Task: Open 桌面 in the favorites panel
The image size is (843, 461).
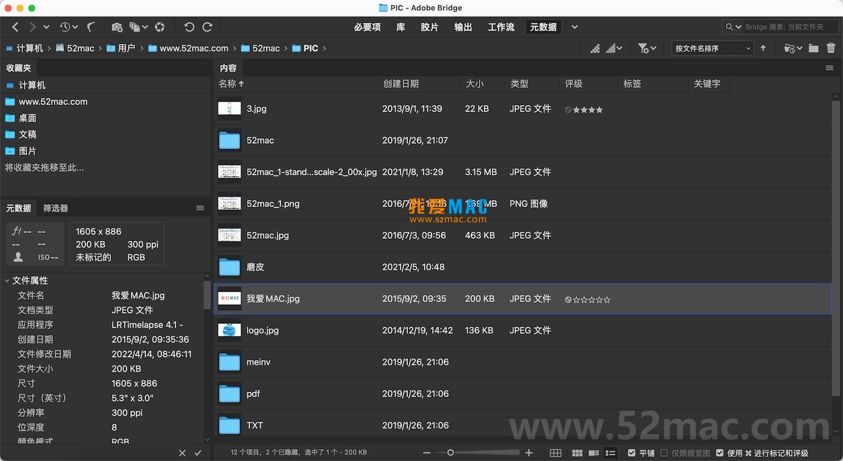Action: [x=28, y=118]
